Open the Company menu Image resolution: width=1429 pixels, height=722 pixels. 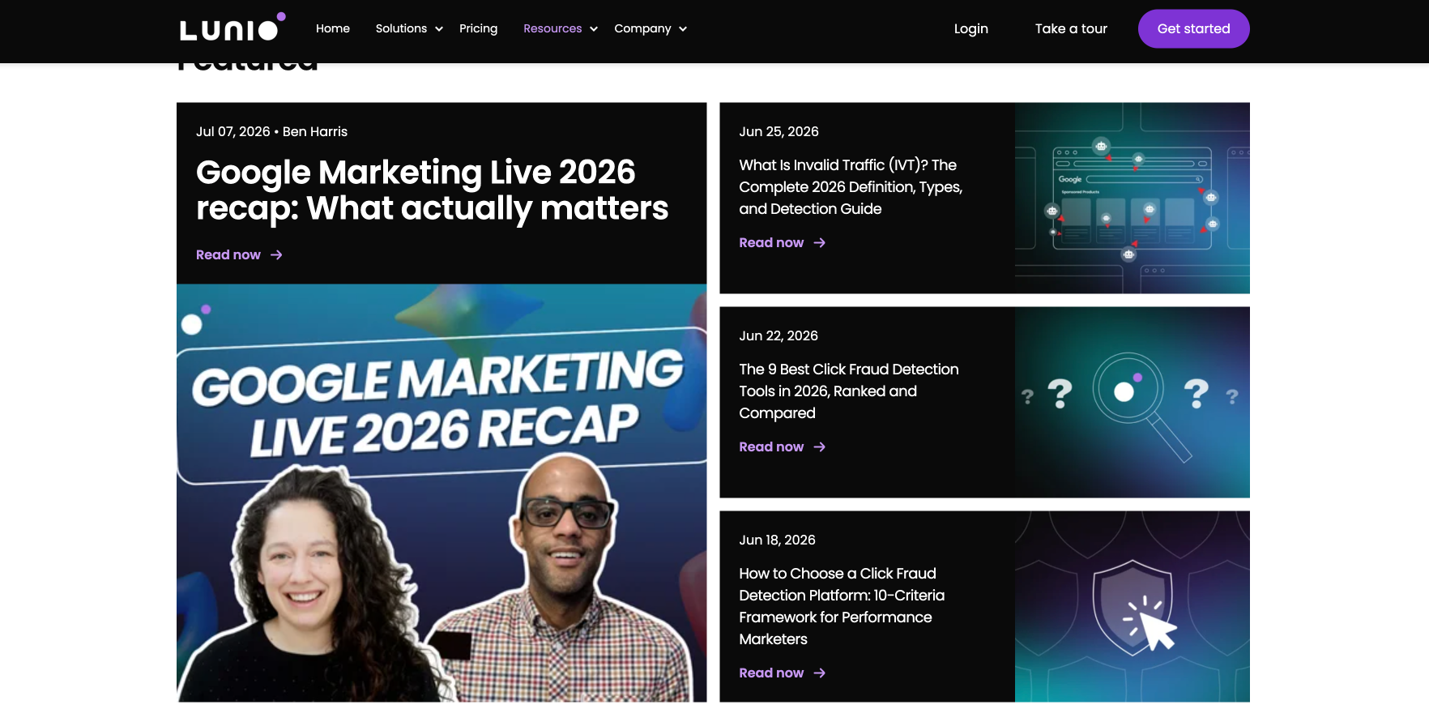pos(642,28)
